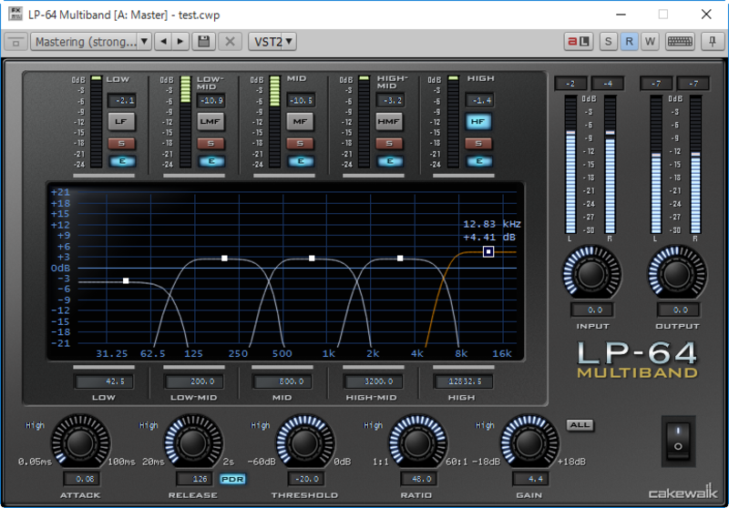The image size is (729, 508).
Task: Select the MF band button
Action: pyautogui.click(x=300, y=122)
